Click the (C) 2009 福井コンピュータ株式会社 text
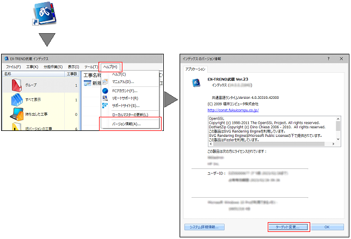 pyautogui.click(x=233, y=104)
